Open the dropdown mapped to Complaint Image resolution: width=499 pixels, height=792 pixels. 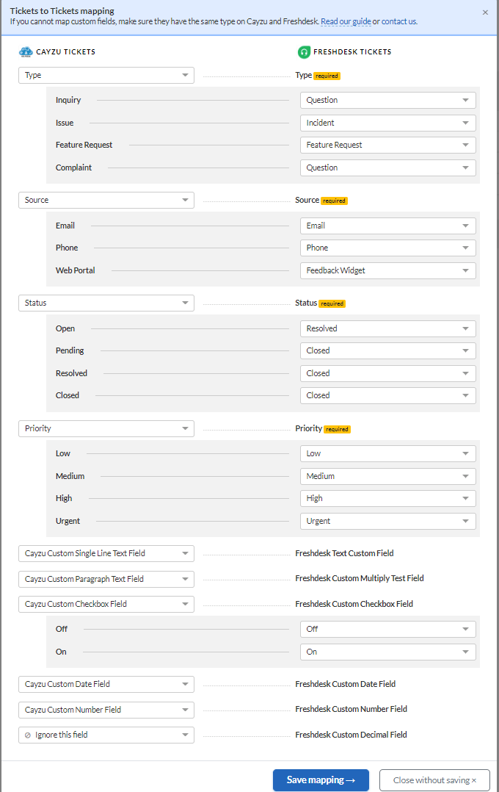[x=388, y=168]
